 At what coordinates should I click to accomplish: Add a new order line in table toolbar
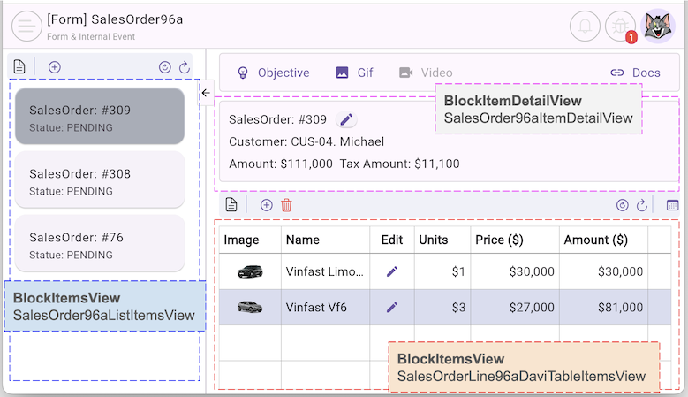(x=266, y=205)
